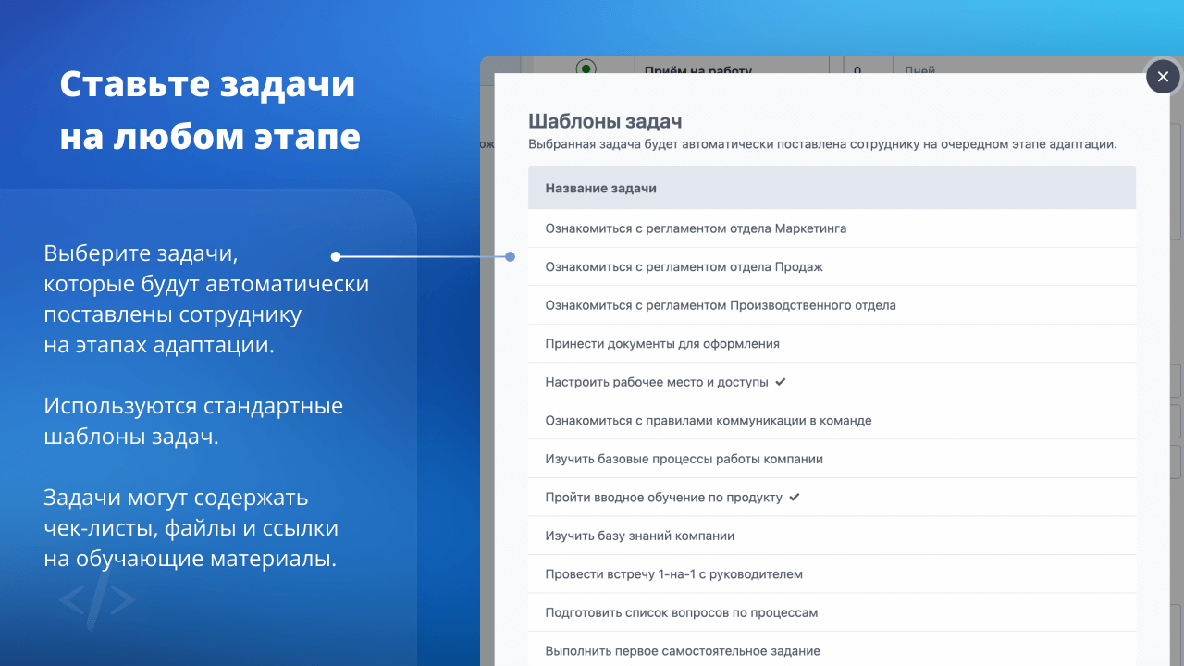The width and height of the screenshot is (1184, 666).
Task: Click the 'Шаблоны задач' dialog title
Action: click(605, 121)
